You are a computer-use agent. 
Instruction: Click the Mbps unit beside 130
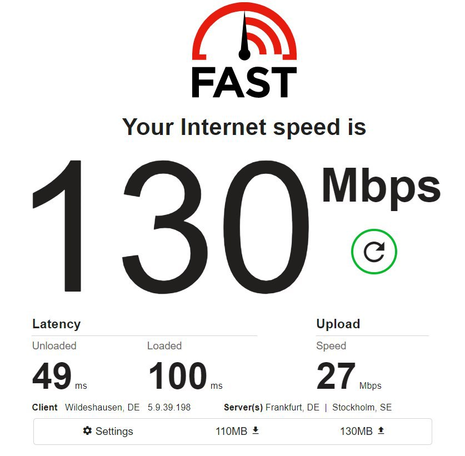[x=381, y=188]
